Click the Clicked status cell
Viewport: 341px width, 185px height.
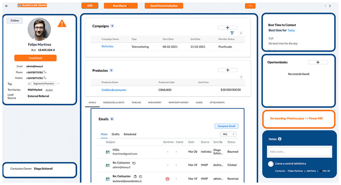tap(232, 165)
